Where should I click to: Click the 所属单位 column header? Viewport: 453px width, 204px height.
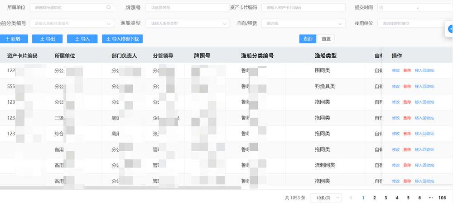[x=65, y=56]
